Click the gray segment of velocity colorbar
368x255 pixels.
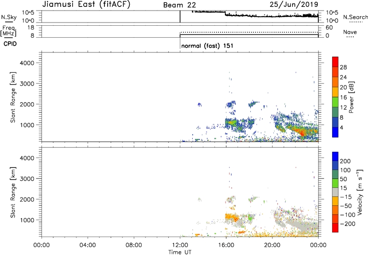pos(335,192)
